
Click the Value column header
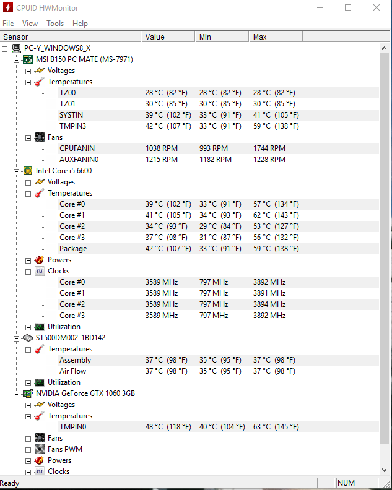(x=168, y=37)
